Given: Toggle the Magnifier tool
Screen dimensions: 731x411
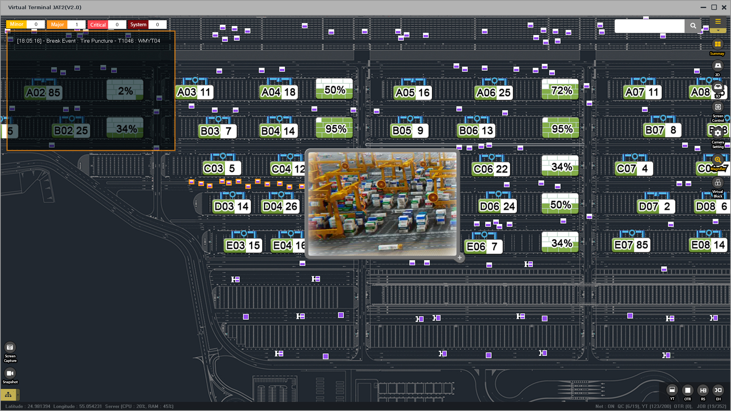Looking at the screenshot, I should (718, 160).
